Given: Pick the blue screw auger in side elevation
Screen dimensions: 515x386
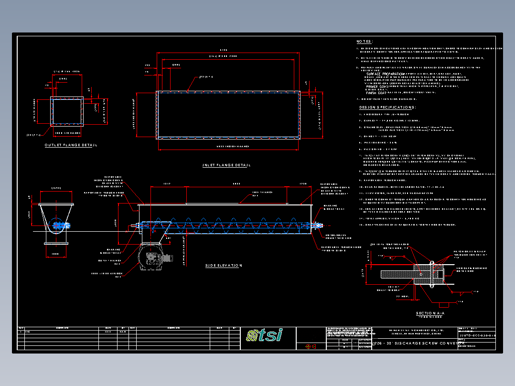Looking at the screenshot, I should [x=224, y=225].
